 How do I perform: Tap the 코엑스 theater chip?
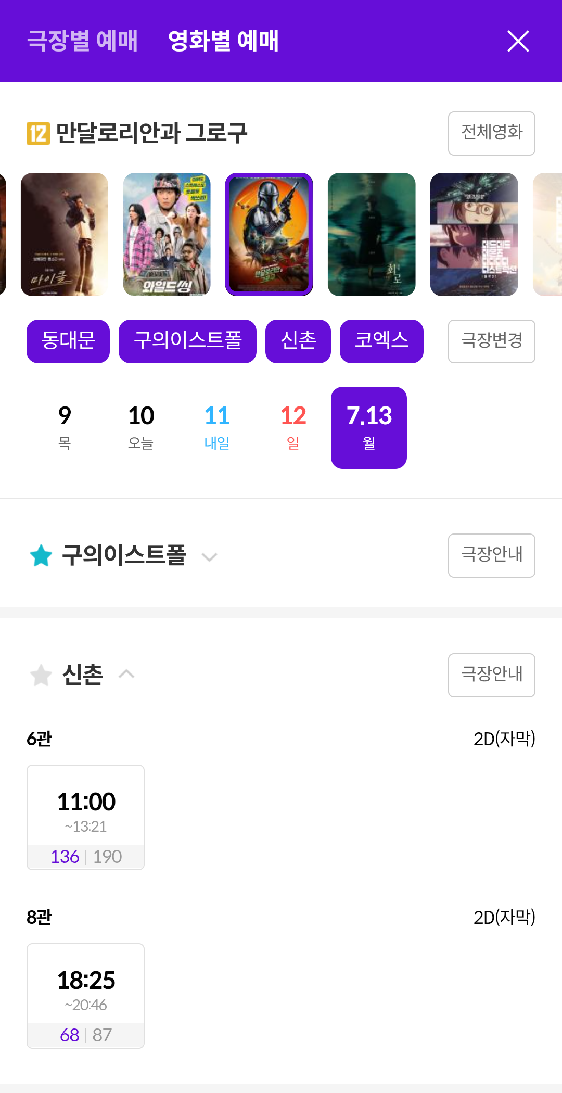pos(381,341)
